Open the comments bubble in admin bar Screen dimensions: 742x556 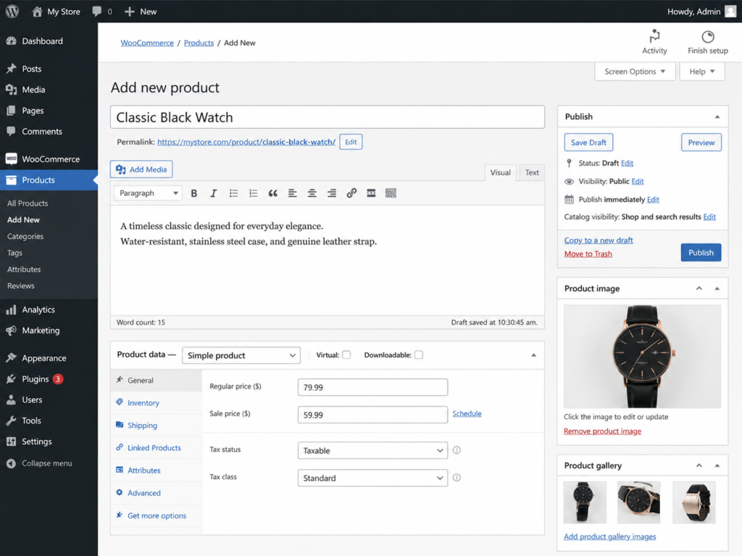point(97,12)
